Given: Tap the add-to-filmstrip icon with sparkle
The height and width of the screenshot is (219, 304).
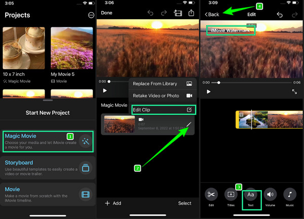Looking at the screenshot, I should tap(178, 13).
